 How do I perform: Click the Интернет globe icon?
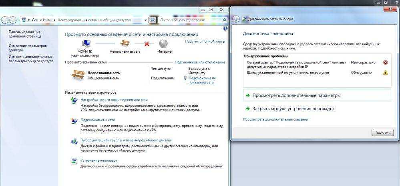(163, 44)
